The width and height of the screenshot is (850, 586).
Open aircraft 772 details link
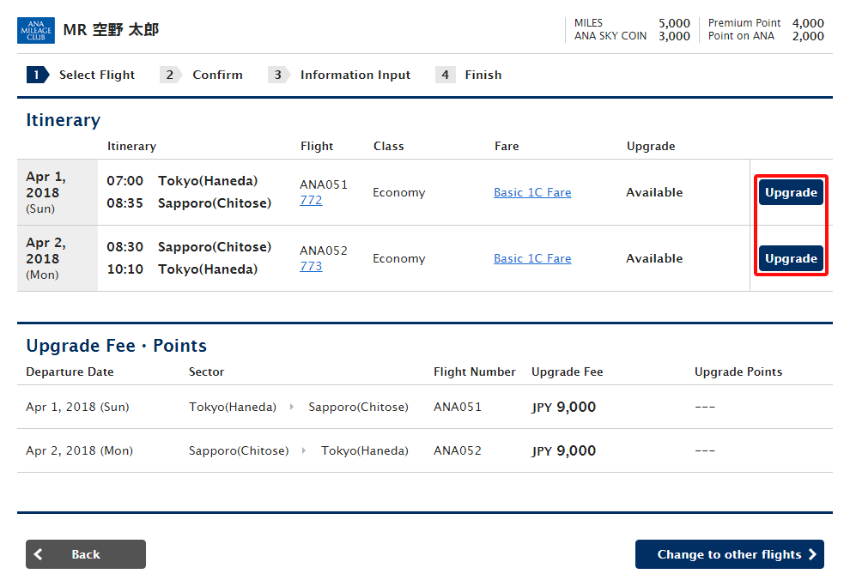point(311,200)
